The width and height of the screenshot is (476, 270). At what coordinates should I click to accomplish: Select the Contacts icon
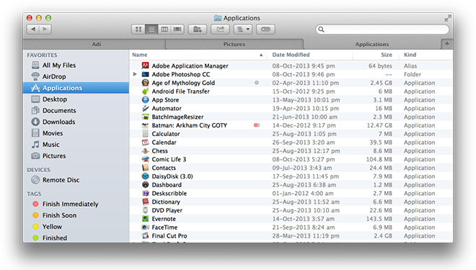[146, 168]
